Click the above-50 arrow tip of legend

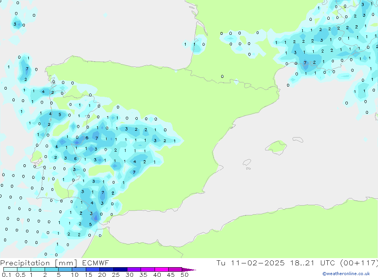coord(189,270)
